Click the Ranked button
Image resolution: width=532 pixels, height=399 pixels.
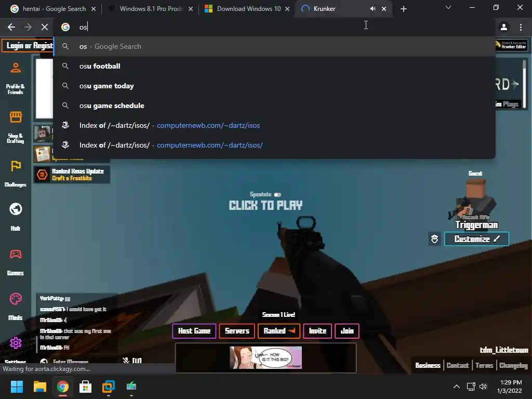(279, 331)
